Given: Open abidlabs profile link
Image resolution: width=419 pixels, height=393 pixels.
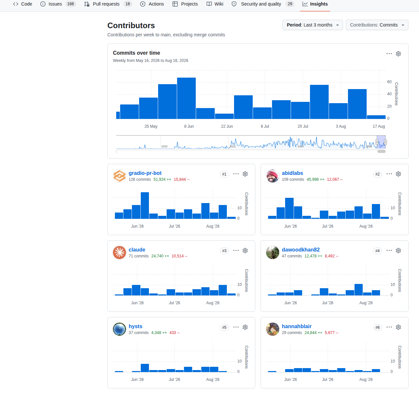Looking at the screenshot, I should pos(292,173).
